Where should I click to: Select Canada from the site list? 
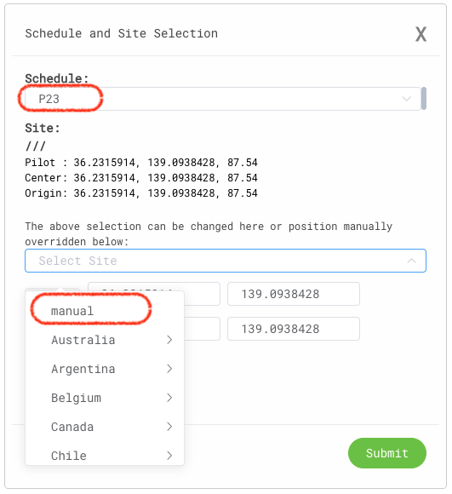point(105,427)
